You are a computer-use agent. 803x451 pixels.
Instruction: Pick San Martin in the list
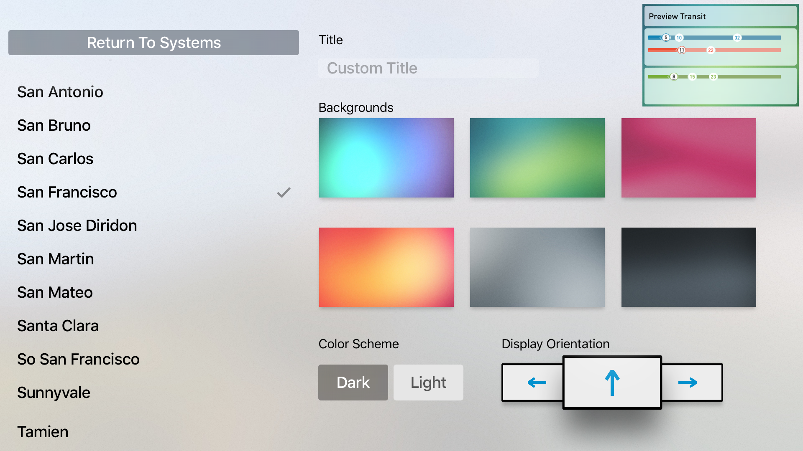153,259
